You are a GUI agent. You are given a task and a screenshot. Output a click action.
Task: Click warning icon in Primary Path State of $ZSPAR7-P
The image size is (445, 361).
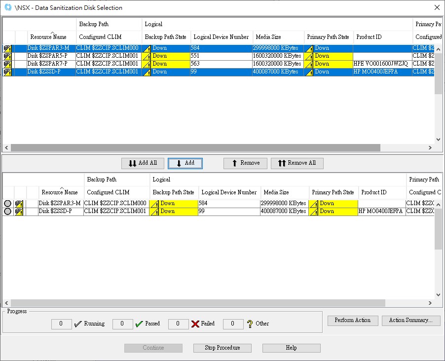point(309,64)
